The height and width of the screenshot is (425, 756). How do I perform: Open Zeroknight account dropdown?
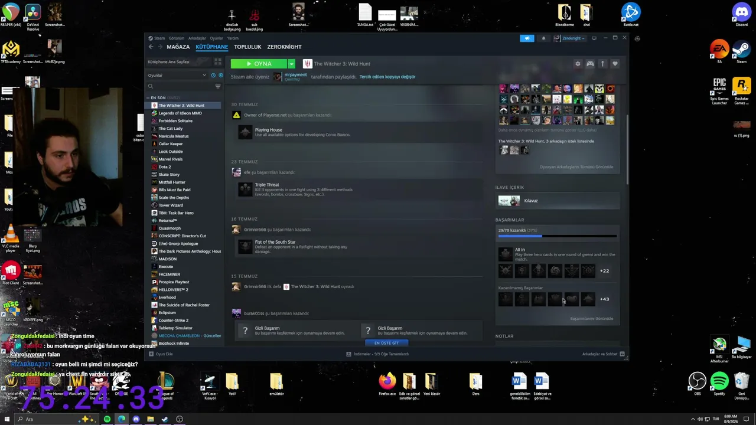(570, 38)
